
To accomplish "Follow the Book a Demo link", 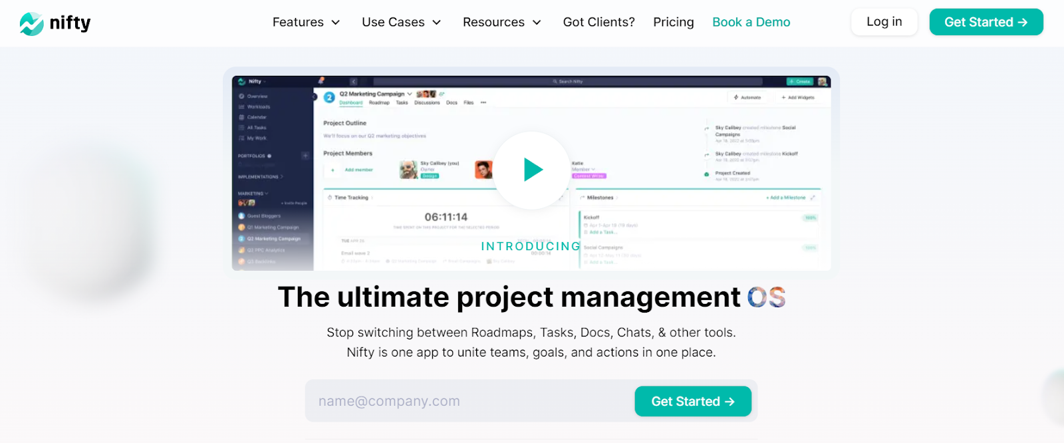I will (x=751, y=22).
